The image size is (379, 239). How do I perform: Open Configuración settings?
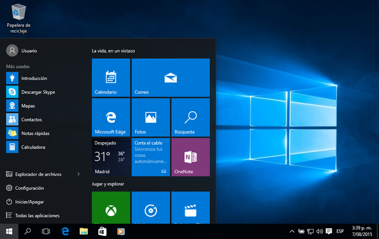25,188
